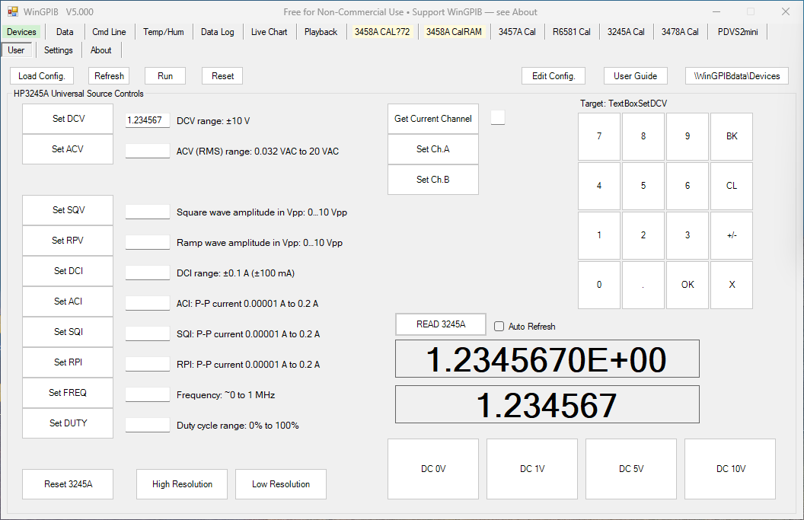
Task: Open the 3245A Cal tab
Action: click(x=626, y=32)
